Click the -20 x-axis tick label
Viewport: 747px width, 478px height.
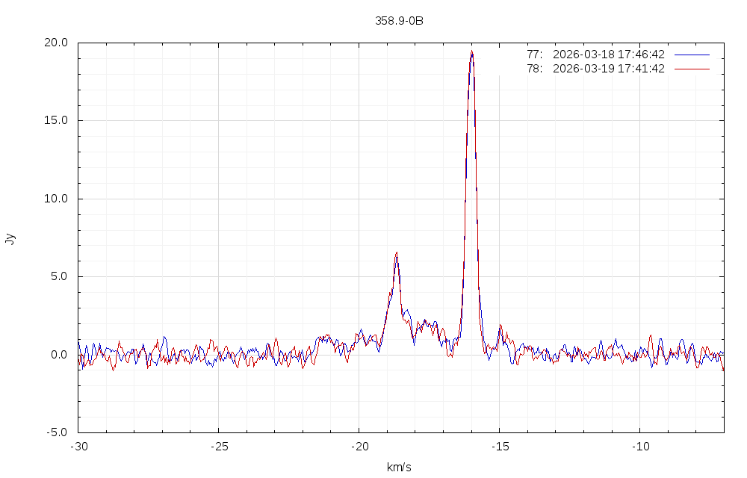pos(359,446)
